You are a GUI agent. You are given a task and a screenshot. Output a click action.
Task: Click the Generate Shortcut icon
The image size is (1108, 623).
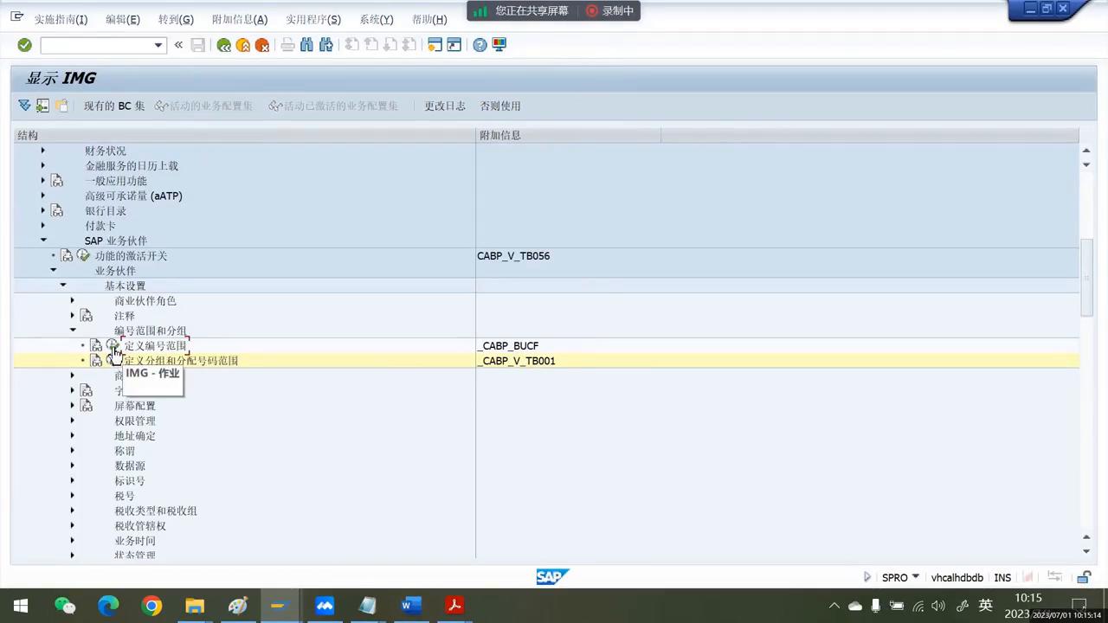point(454,45)
